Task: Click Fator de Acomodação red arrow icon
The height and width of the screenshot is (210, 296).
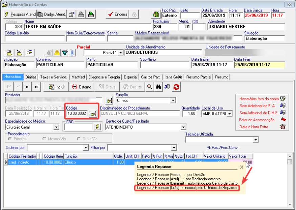Action: tap(283, 120)
